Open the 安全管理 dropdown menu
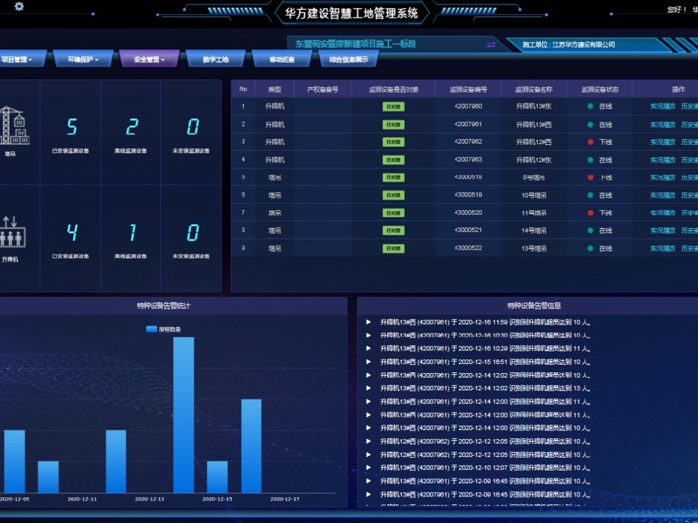This screenshot has height=523, width=698. [149, 59]
